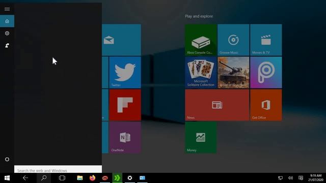Open the hamburger menu in Cortana panel
Screen dimensions: 326x183
[7, 9]
